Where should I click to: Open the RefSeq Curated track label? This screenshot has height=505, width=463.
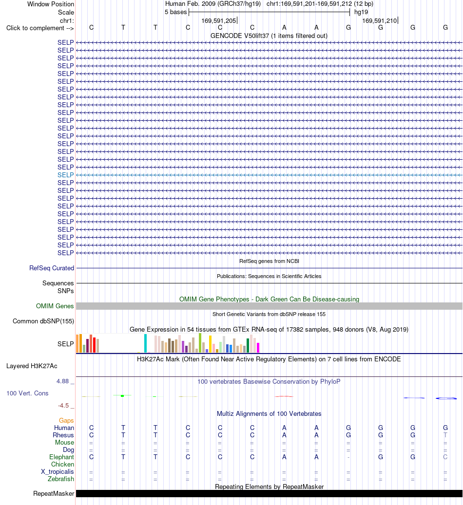[x=52, y=268]
